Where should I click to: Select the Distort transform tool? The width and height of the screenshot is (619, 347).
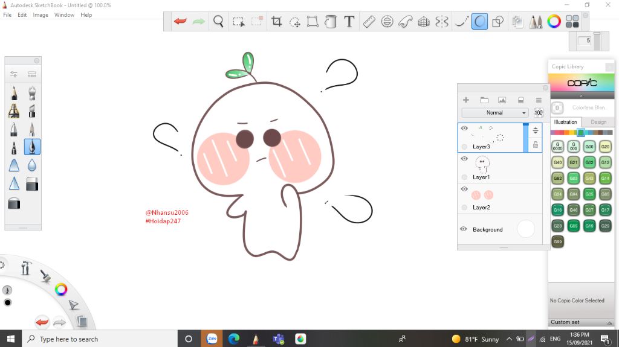pyautogui.click(x=313, y=21)
